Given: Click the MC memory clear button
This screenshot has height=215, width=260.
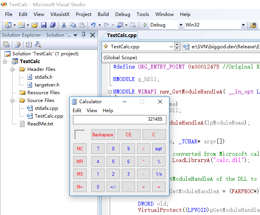Looking at the screenshot, I should point(80,149).
